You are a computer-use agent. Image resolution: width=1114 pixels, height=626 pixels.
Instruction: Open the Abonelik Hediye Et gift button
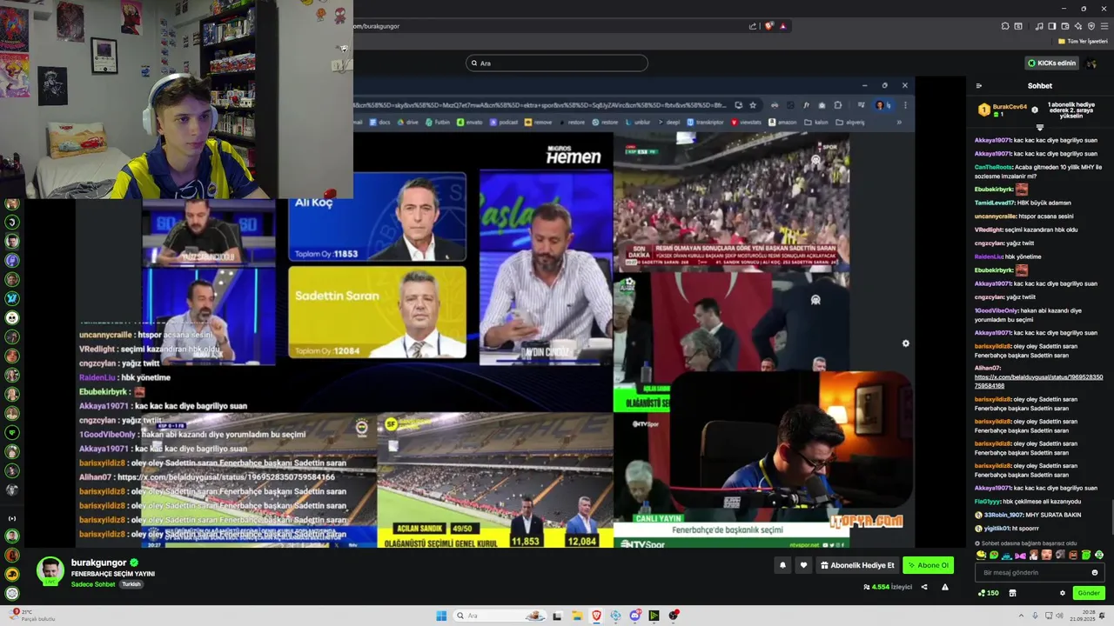click(x=857, y=565)
